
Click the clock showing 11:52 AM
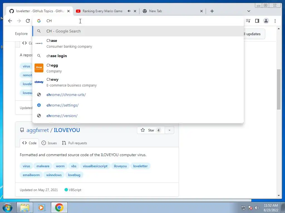[x=271, y=206]
